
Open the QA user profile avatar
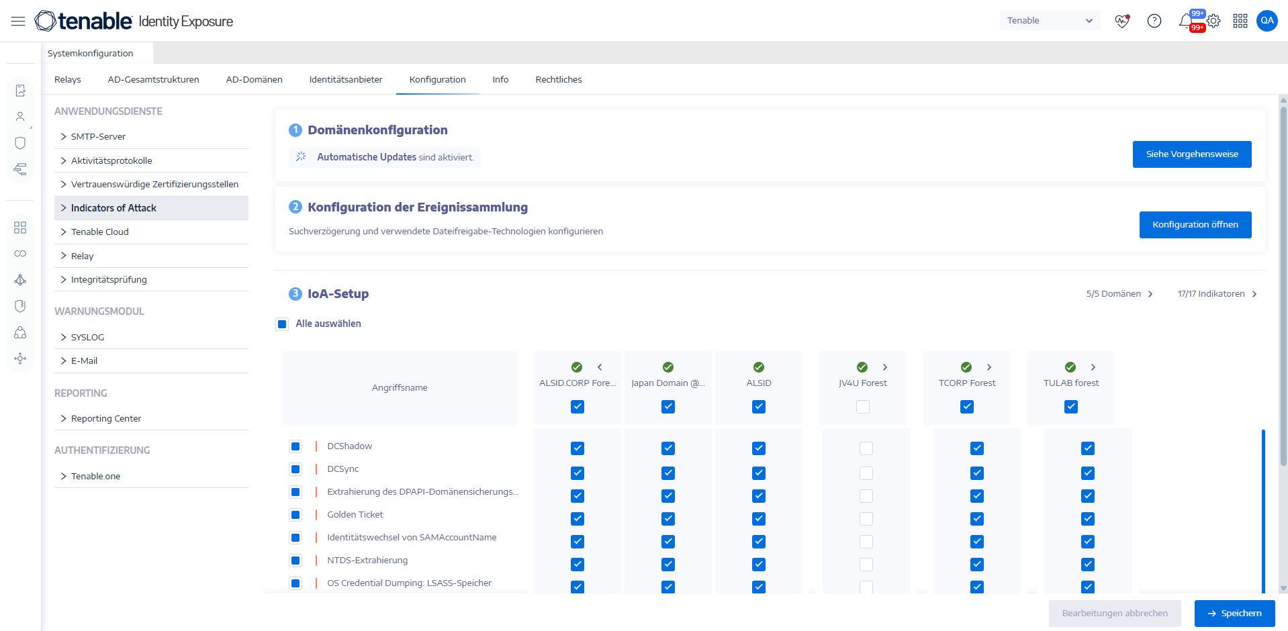tap(1267, 21)
